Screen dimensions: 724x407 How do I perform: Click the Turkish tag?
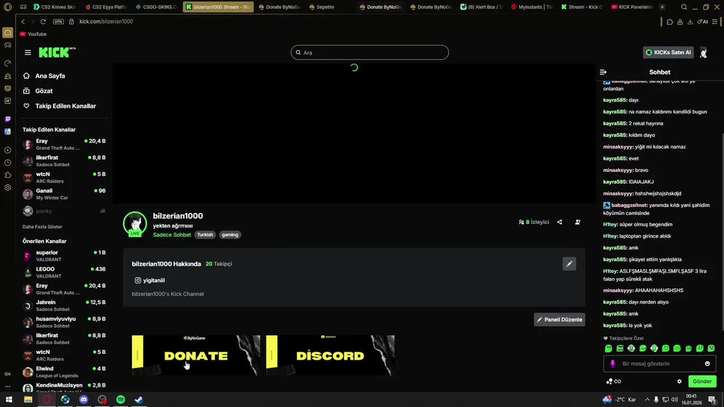[x=205, y=235]
